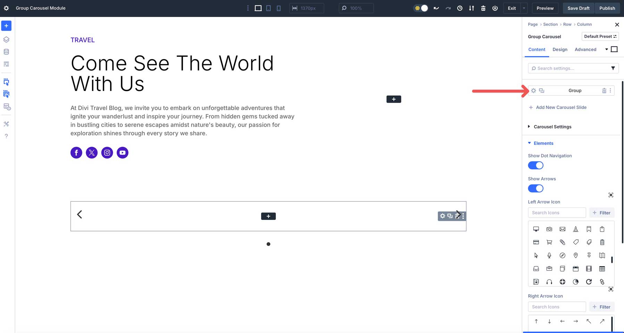This screenshot has height=333, width=624.
Task: Click the trash icon in the top toolbar
Action: 483,8
